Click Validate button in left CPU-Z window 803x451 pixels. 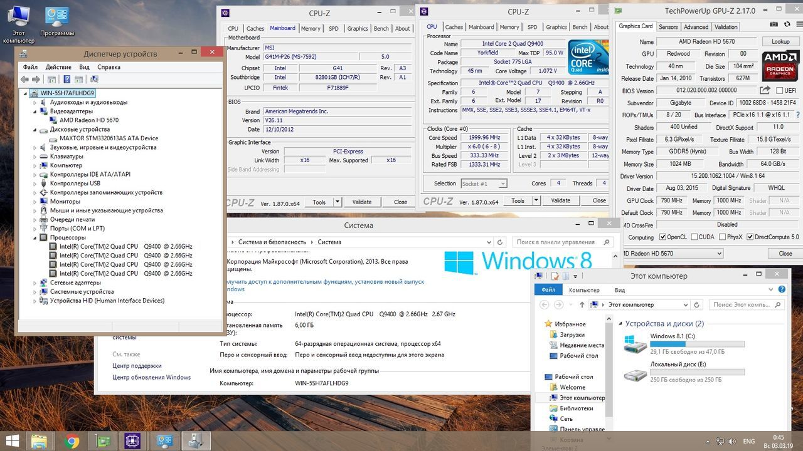pos(362,202)
